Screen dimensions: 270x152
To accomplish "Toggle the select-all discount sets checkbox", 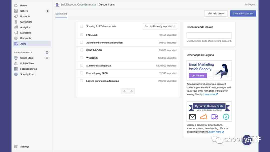I will [81, 26].
